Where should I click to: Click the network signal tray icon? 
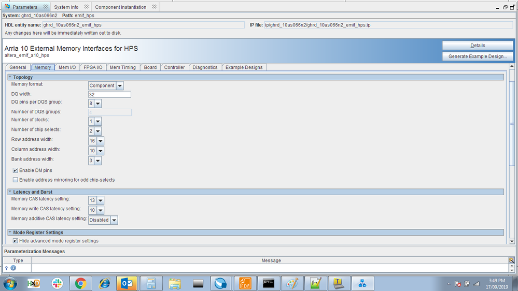click(477, 284)
